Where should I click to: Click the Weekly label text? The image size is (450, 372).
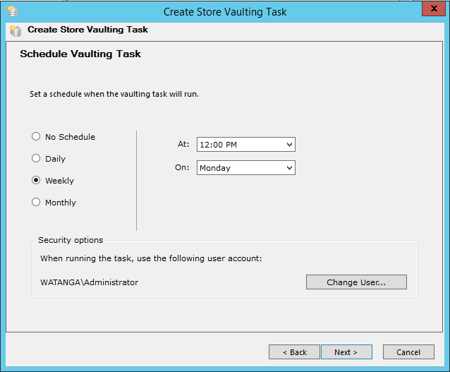pos(59,181)
